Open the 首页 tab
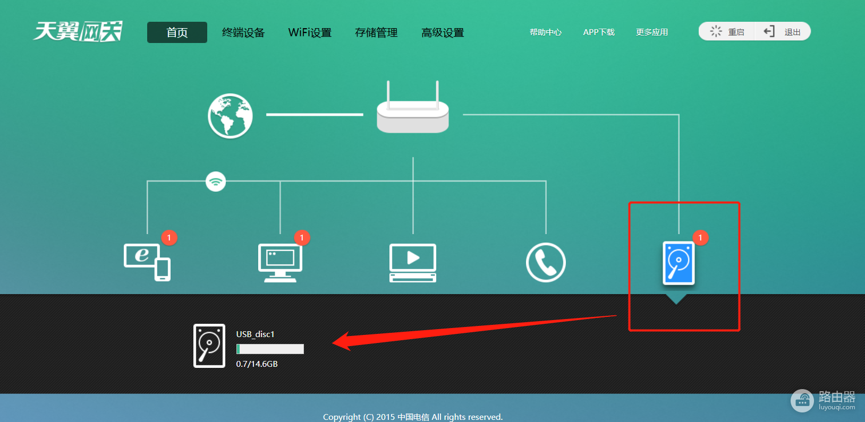This screenshot has width=865, height=422. coord(177,32)
